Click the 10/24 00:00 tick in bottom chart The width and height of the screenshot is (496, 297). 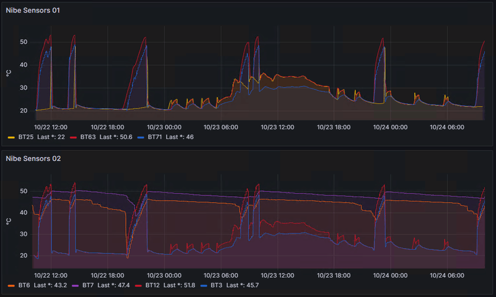click(x=391, y=275)
